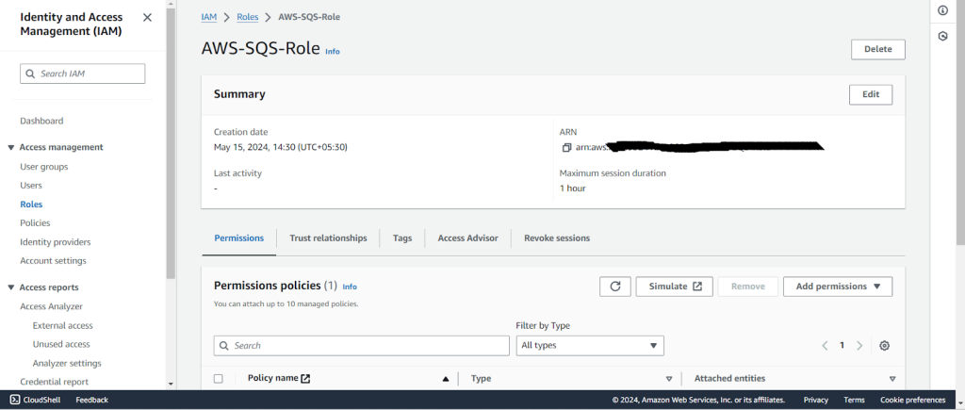965x410 pixels.
Task: Click the IAM breadcrumb link
Action: (208, 17)
